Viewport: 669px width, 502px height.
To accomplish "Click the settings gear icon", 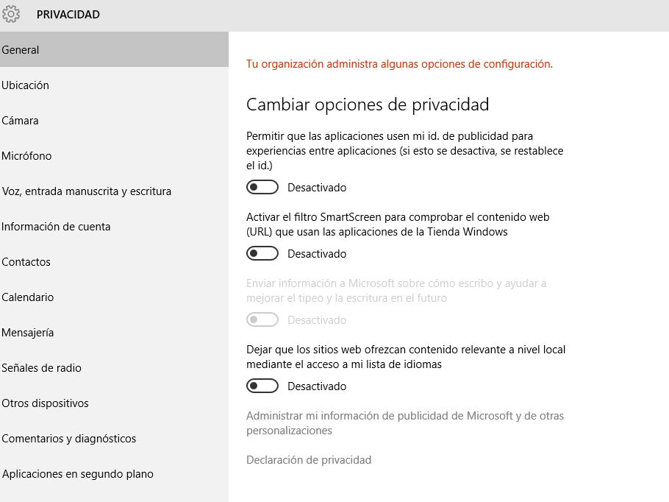I will pyautogui.click(x=11, y=14).
